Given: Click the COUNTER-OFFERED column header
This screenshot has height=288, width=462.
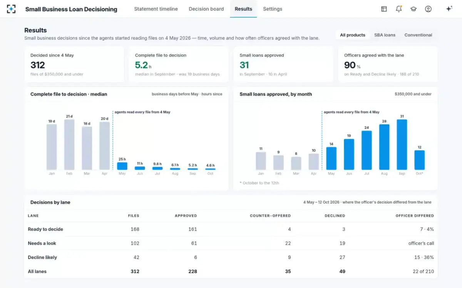Looking at the screenshot, I should [x=270, y=216].
